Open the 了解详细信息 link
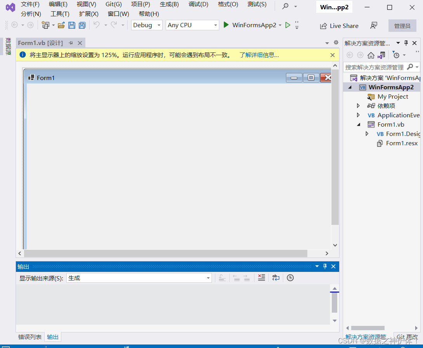 pos(259,55)
